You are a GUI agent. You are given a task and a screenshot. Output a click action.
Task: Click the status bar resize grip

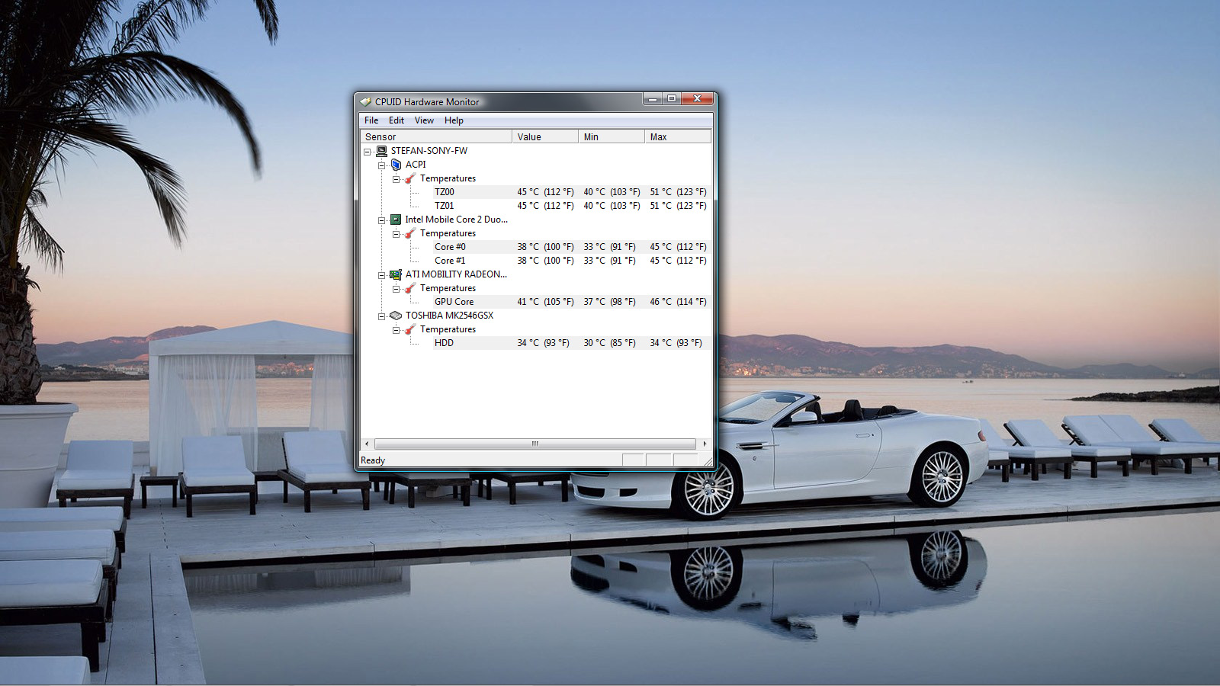(707, 460)
